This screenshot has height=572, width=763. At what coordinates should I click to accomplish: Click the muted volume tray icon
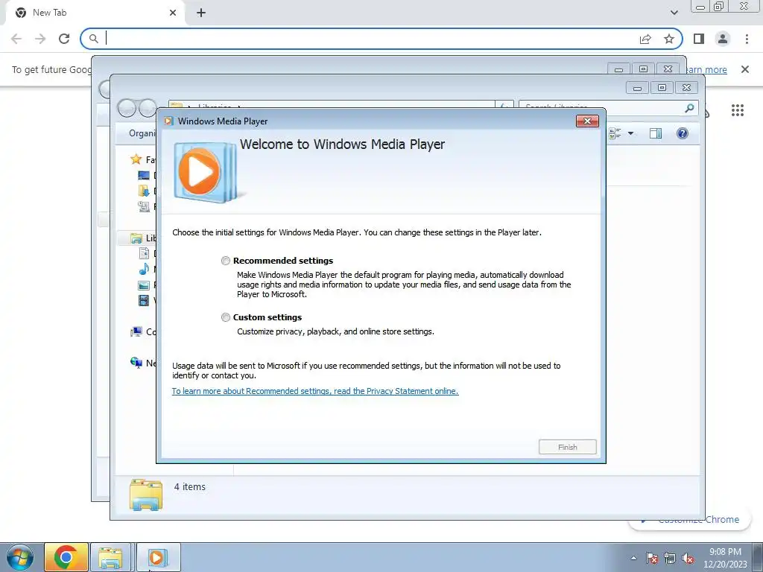click(x=688, y=558)
